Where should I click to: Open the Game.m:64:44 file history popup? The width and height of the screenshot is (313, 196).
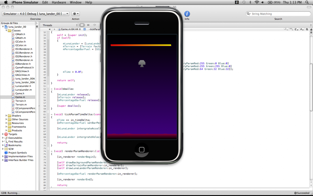69,29
